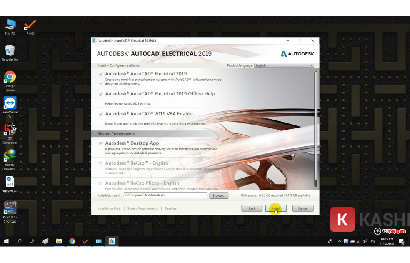Open Chrome from the taskbar

[x=72, y=241]
